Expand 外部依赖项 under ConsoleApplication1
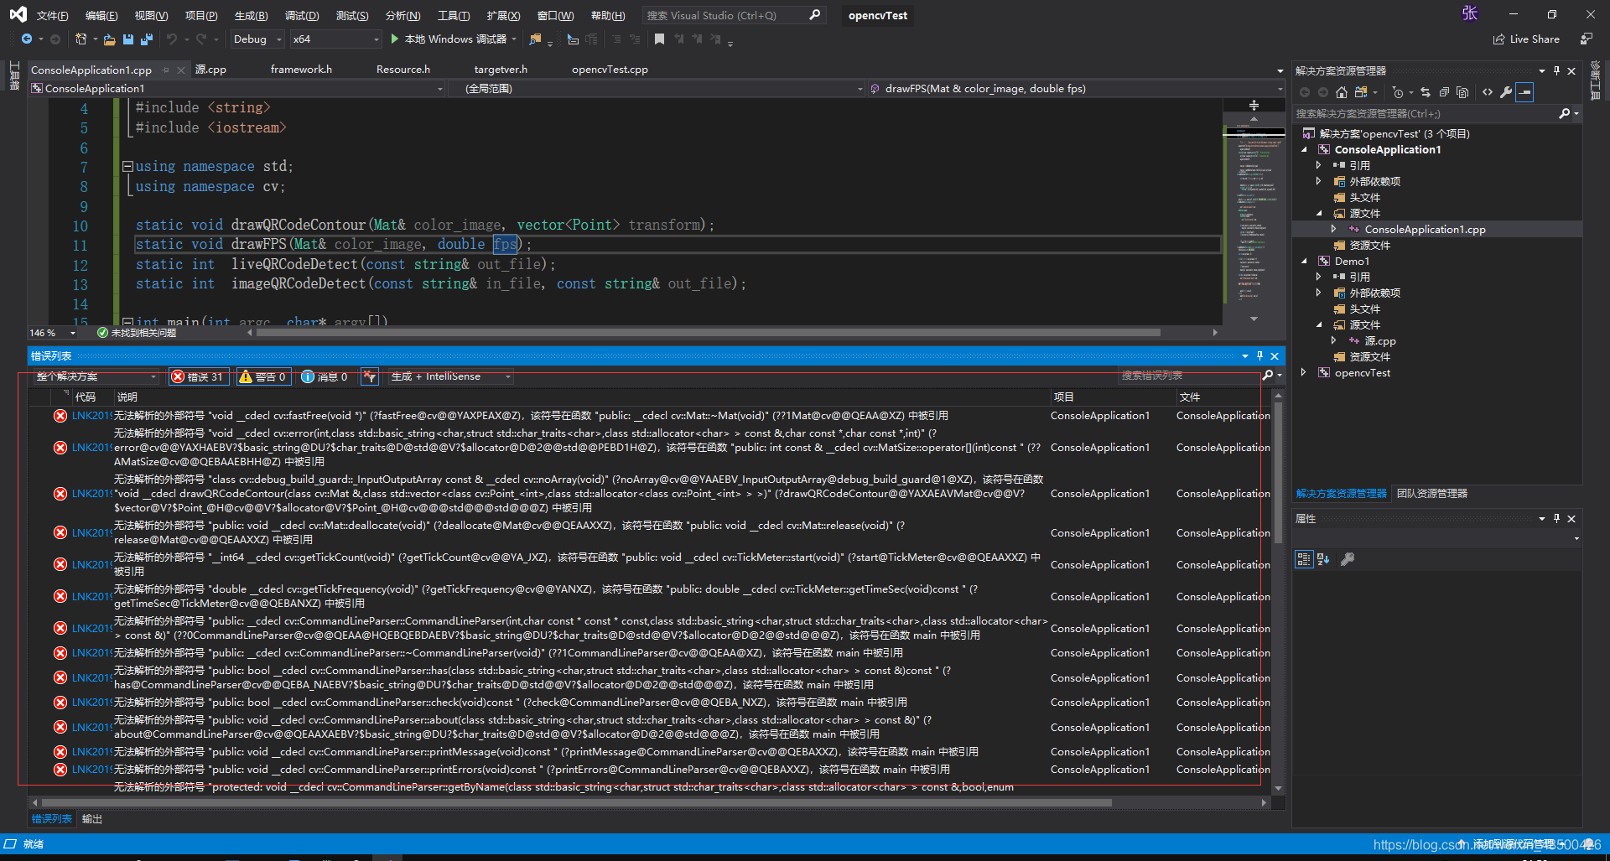The image size is (1610, 861). 1319,181
